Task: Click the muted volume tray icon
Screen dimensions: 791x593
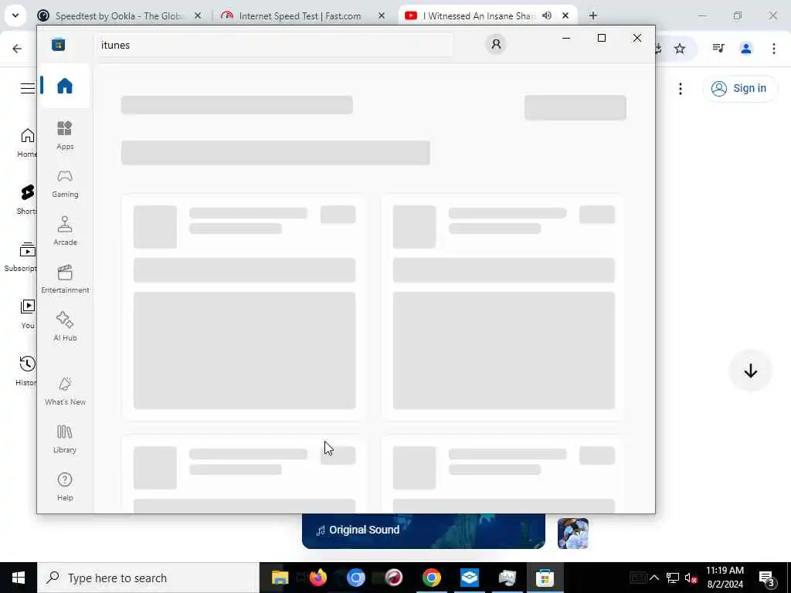Action: point(691,578)
